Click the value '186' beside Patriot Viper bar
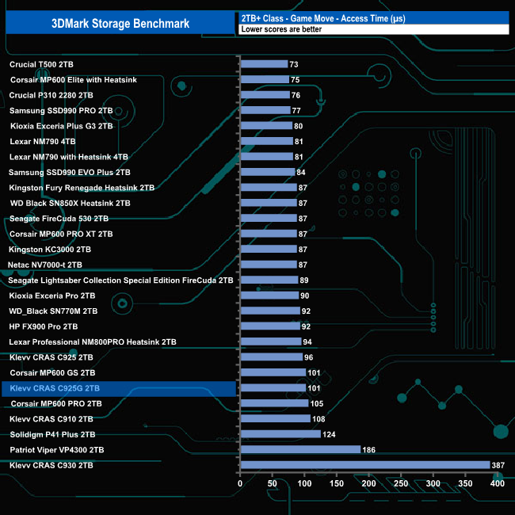The image size is (515, 515). click(x=368, y=450)
